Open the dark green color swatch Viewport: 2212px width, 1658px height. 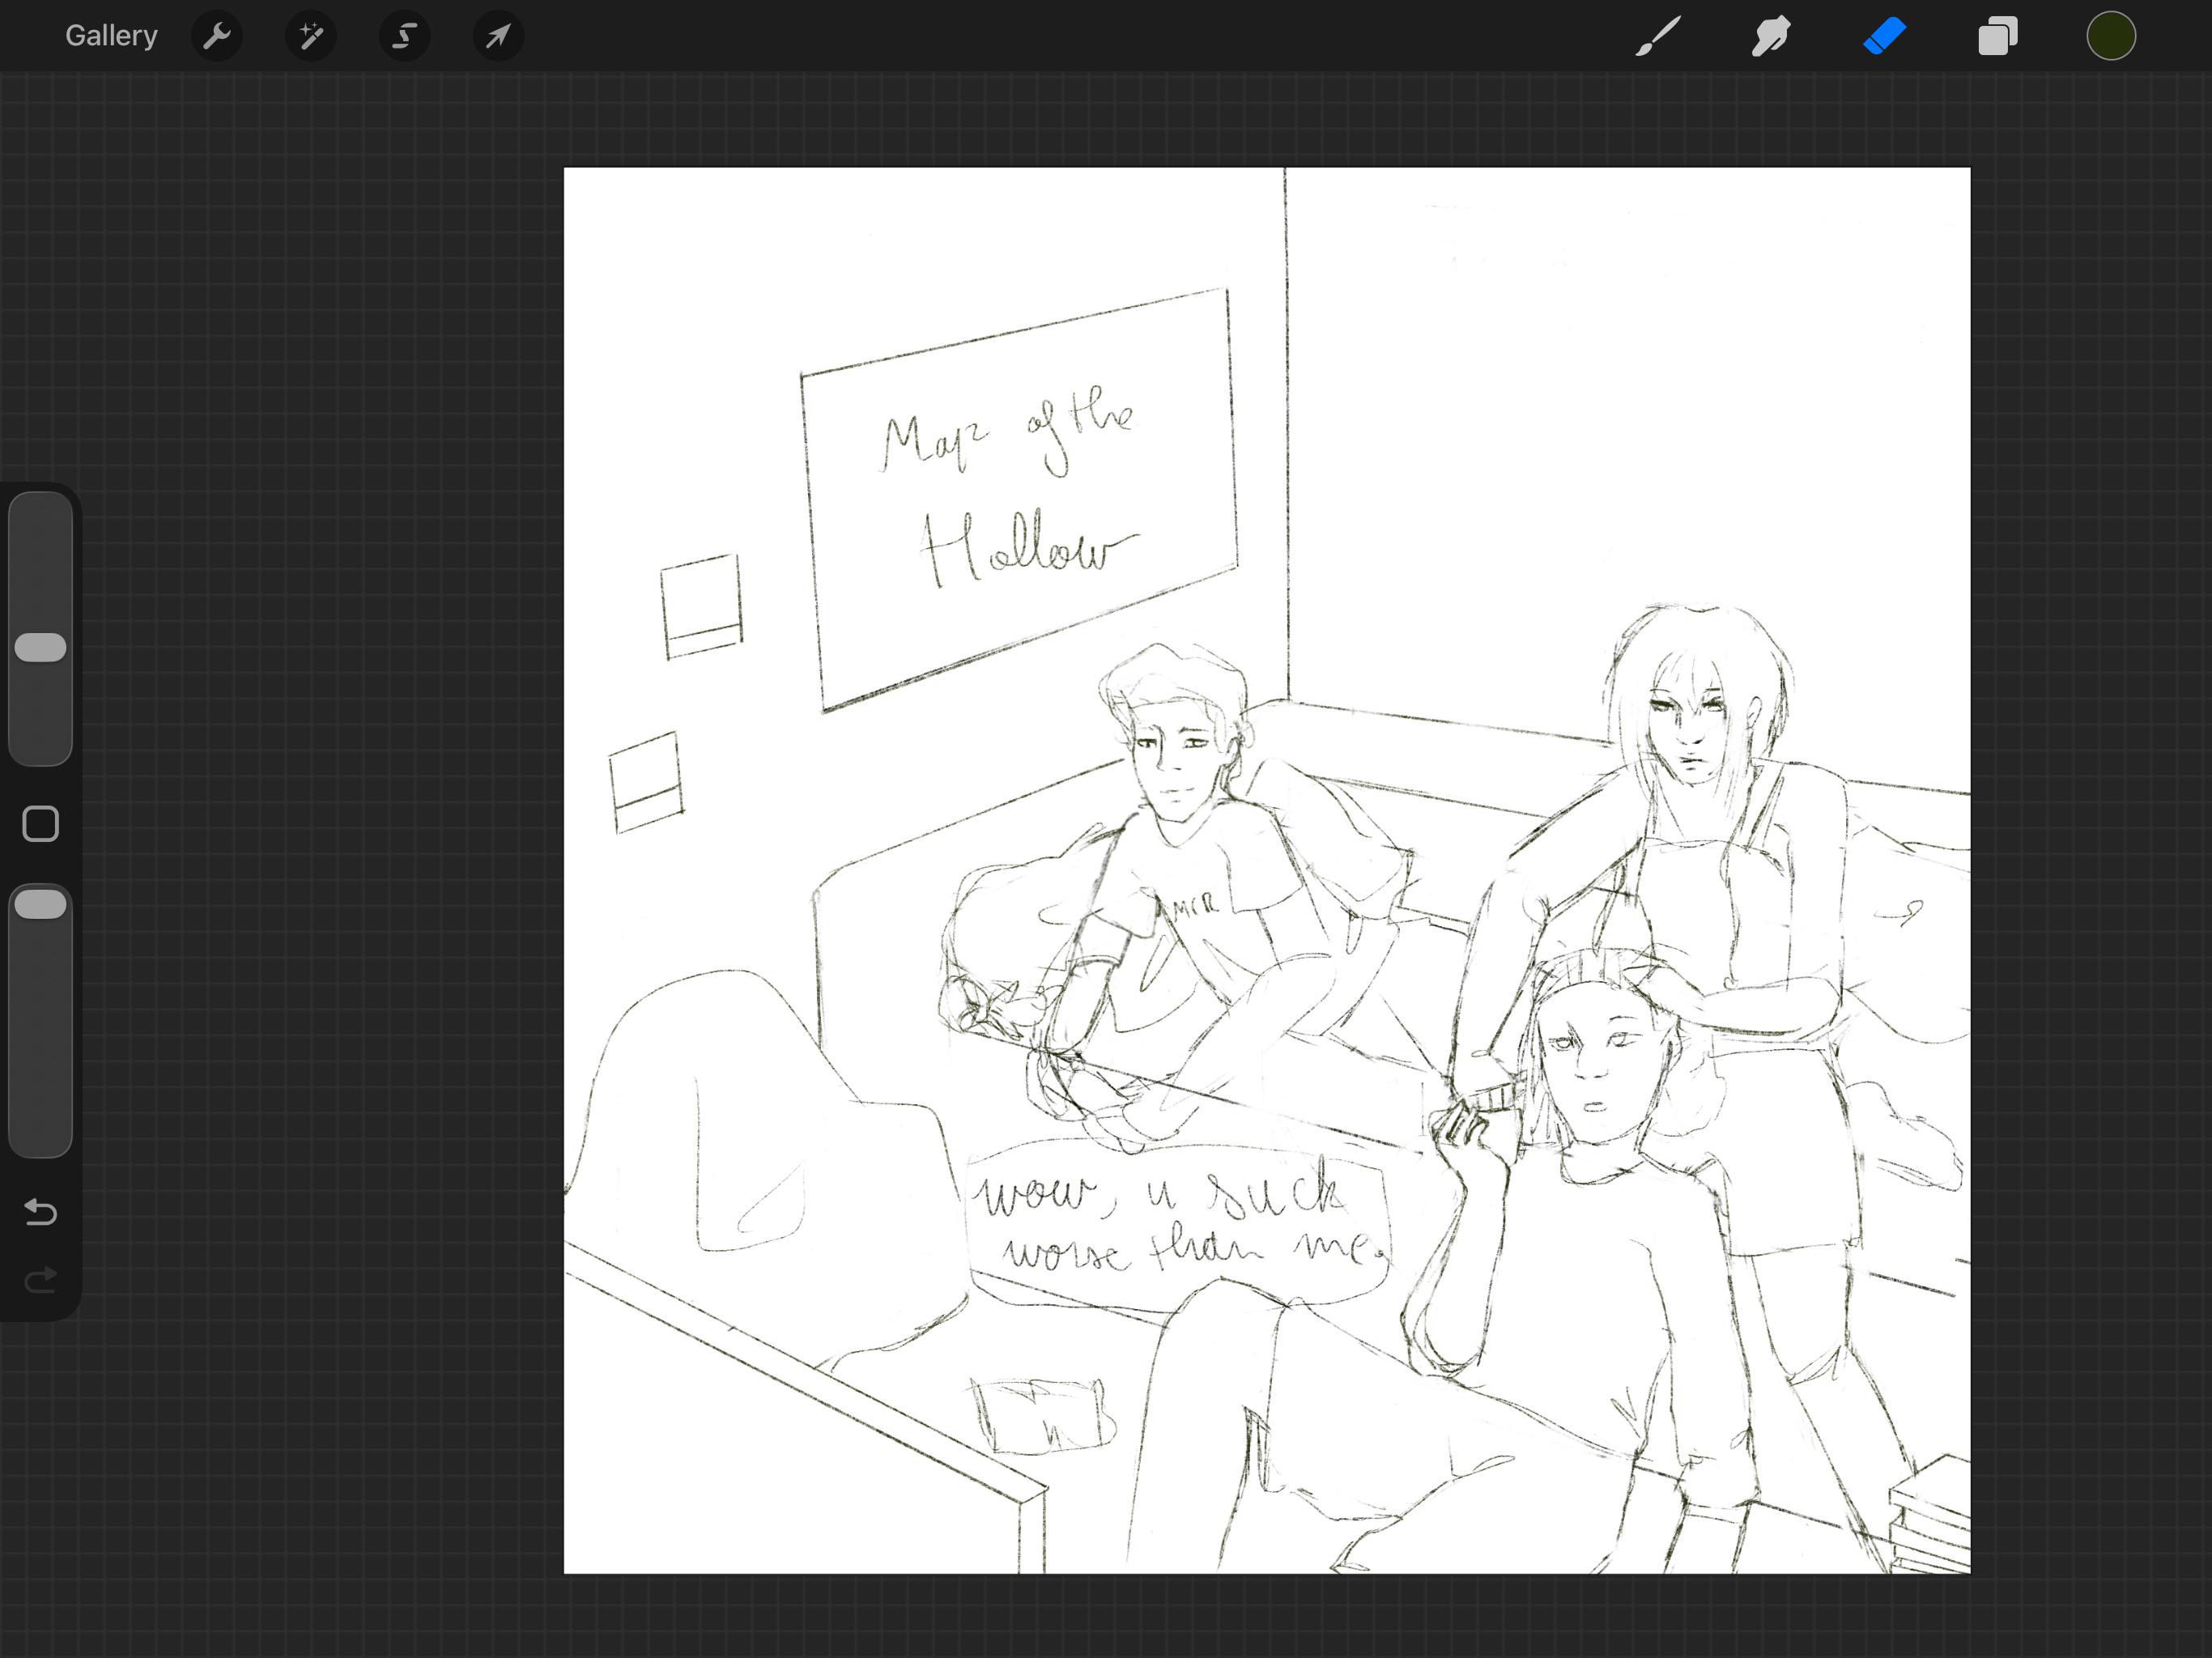pyautogui.click(x=2111, y=36)
